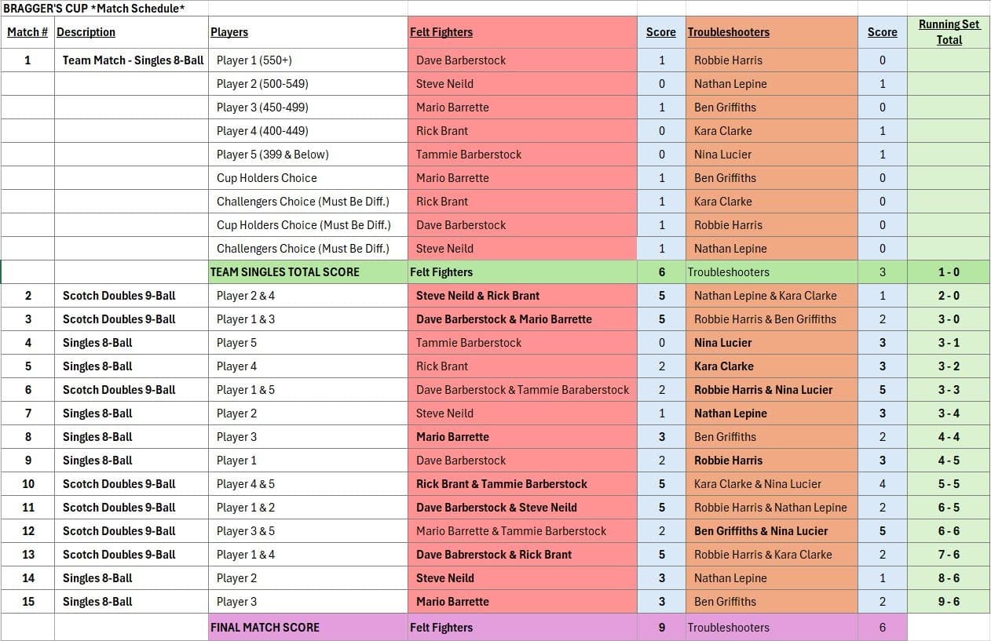Click the "6 - 6" running set total
The image size is (991, 641).
click(949, 531)
